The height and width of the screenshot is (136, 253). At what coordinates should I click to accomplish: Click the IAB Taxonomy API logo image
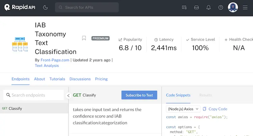click(x=20, y=44)
